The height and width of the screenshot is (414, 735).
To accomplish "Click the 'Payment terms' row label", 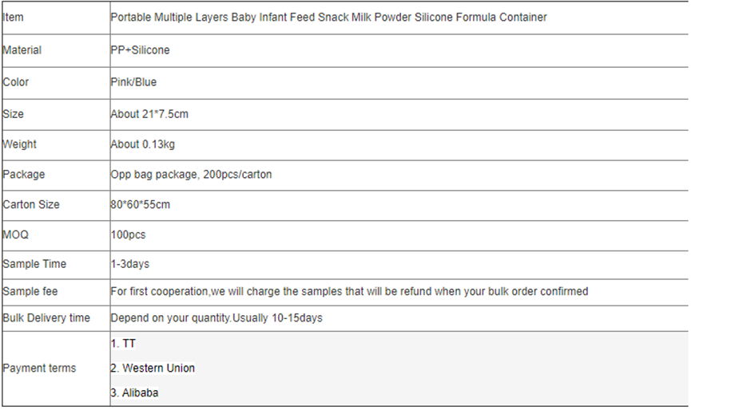I will [x=40, y=369].
